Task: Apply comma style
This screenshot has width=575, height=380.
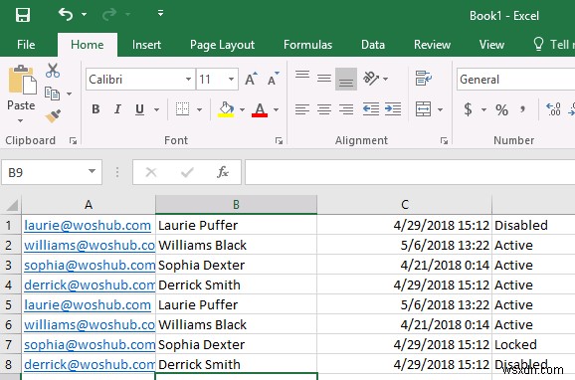Action: 522,109
